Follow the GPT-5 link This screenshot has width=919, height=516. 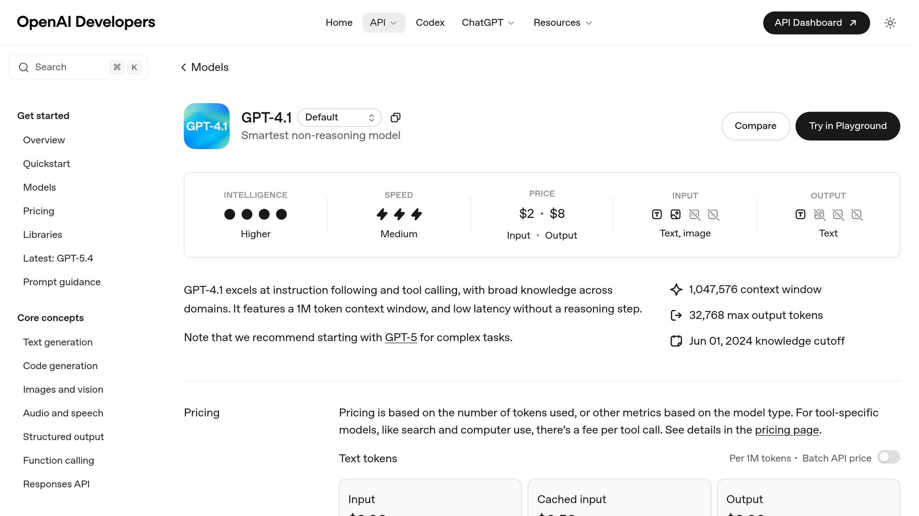pos(401,338)
